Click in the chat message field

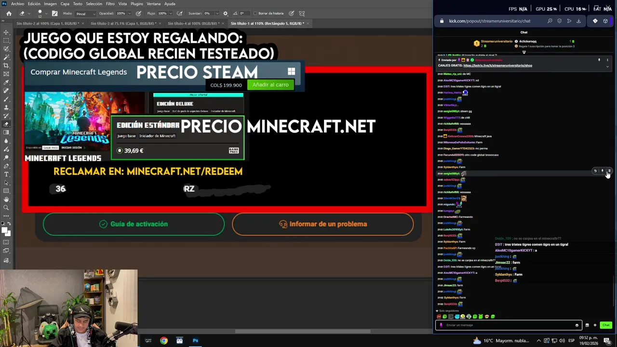[508, 325]
